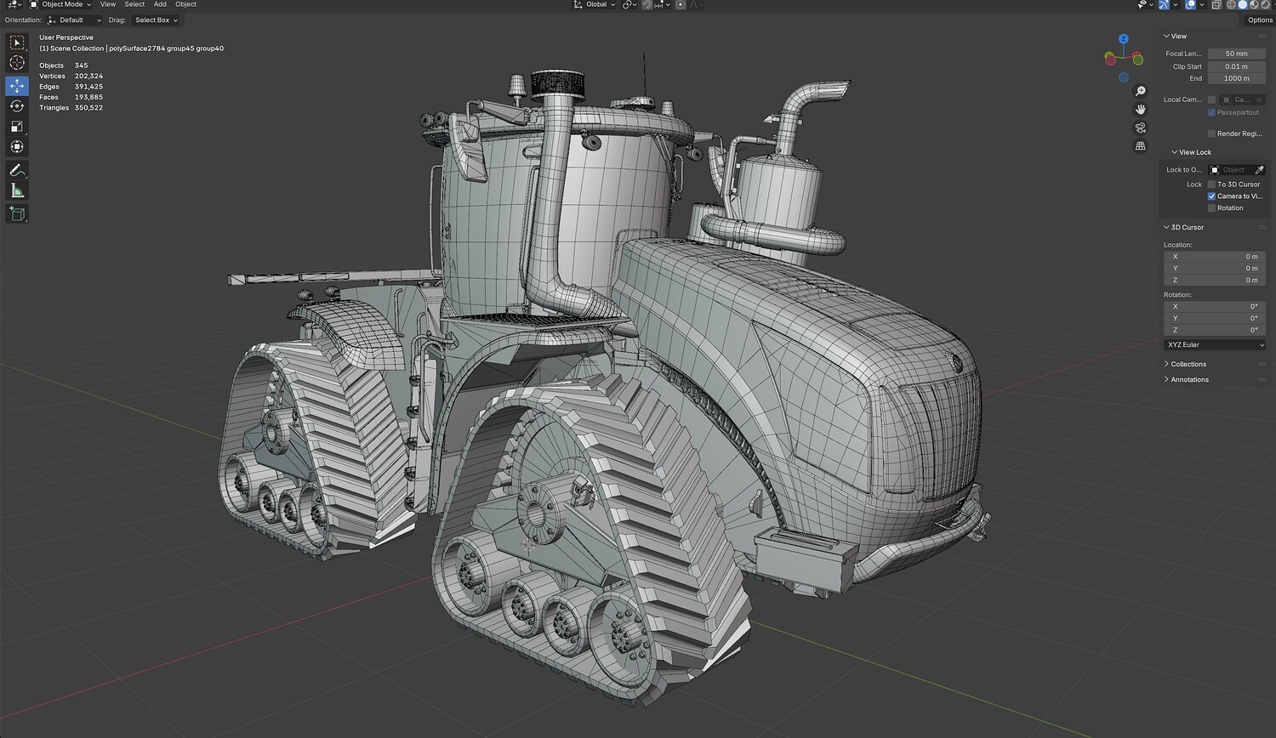The width and height of the screenshot is (1276, 738).
Task: Collapse the View Lock subpanel
Action: 1175,153
